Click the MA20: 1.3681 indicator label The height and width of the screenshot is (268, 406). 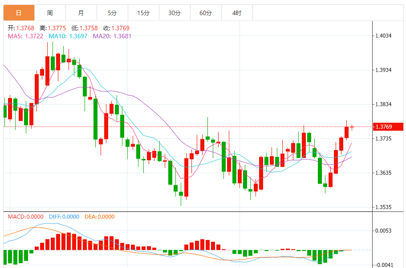pyautogui.click(x=112, y=36)
